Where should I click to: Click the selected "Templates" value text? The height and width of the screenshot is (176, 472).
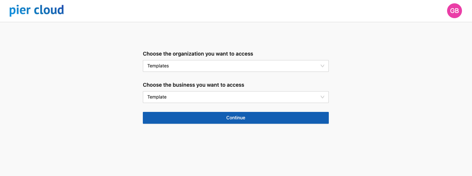coord(158,66)
